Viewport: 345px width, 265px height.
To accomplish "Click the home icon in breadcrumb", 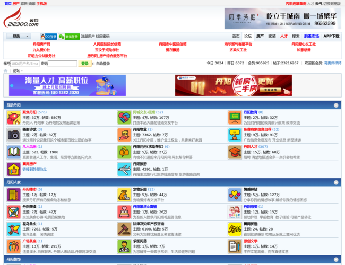I will (5, 70).
